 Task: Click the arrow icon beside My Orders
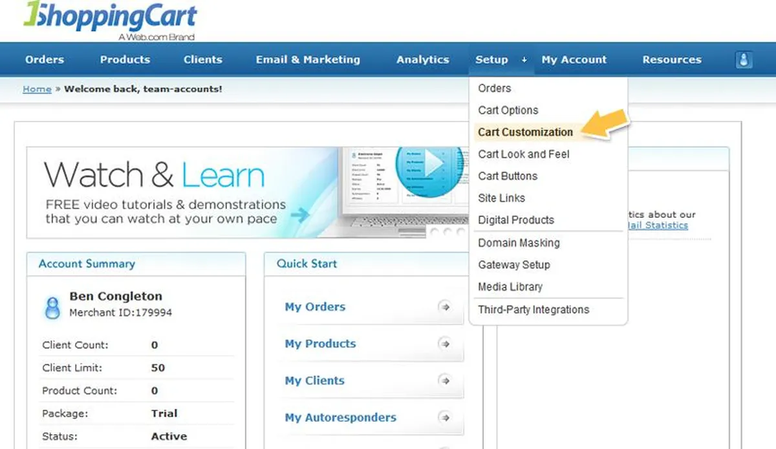(444, 307)
